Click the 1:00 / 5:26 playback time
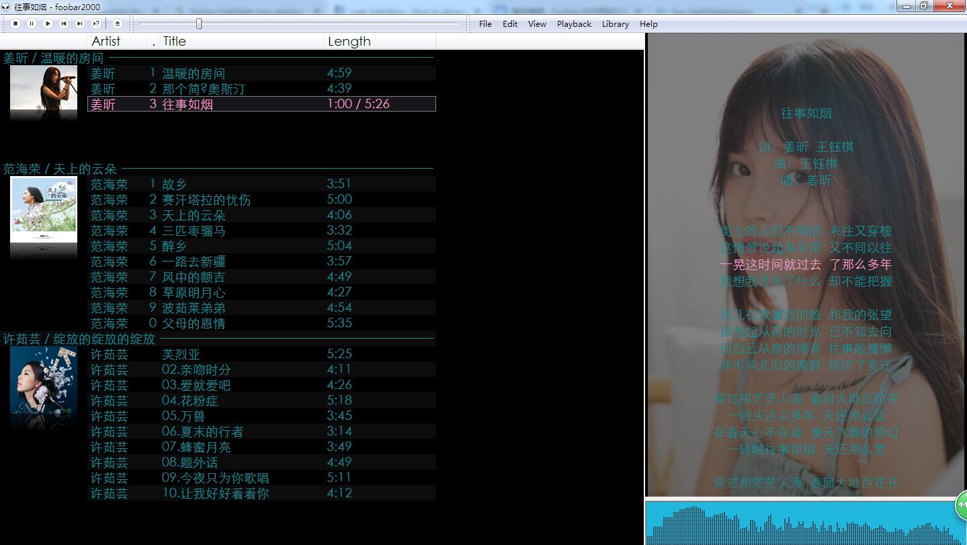 [358, 103]
